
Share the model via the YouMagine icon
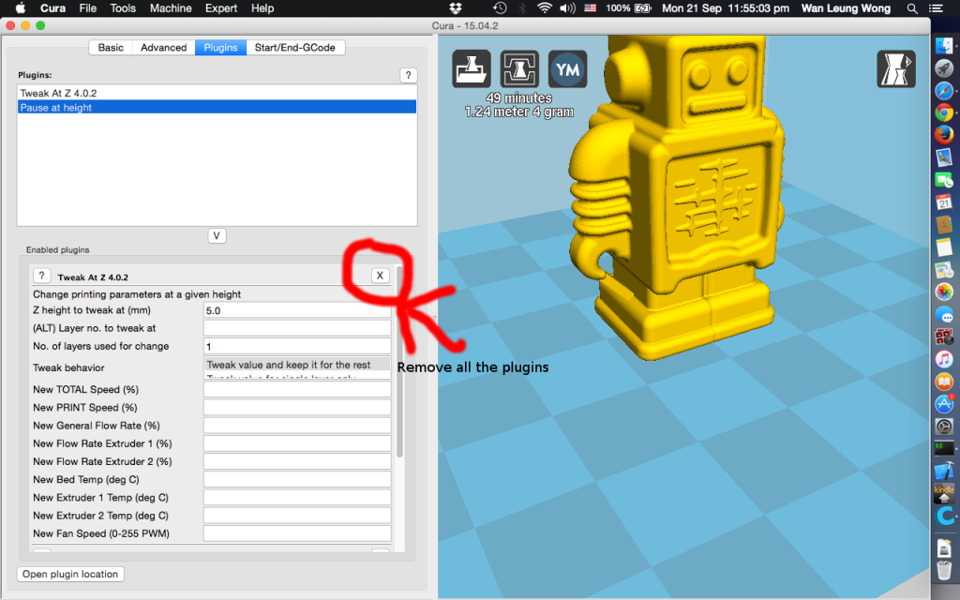[x=567, y=68]
